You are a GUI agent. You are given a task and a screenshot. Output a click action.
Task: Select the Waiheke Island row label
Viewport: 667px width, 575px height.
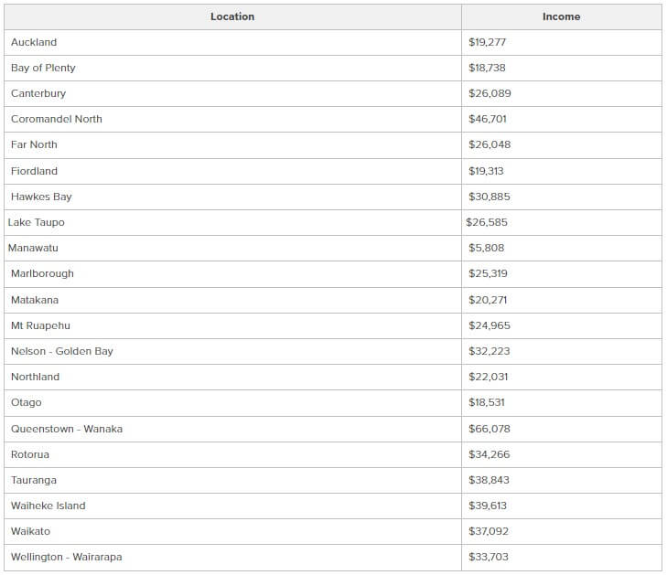pos(48,506)
